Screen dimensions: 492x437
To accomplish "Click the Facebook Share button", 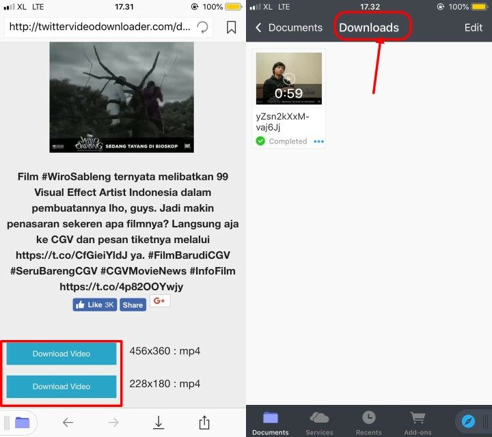I will click(x=133, y=305).
